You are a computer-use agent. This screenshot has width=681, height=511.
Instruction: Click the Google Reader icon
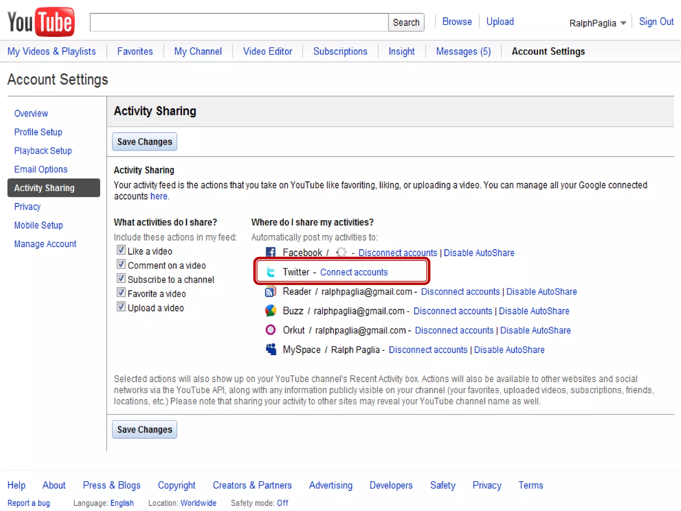point(271,291)
